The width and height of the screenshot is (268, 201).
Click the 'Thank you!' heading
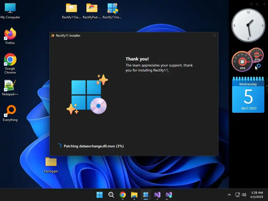(x=137, y=59)
